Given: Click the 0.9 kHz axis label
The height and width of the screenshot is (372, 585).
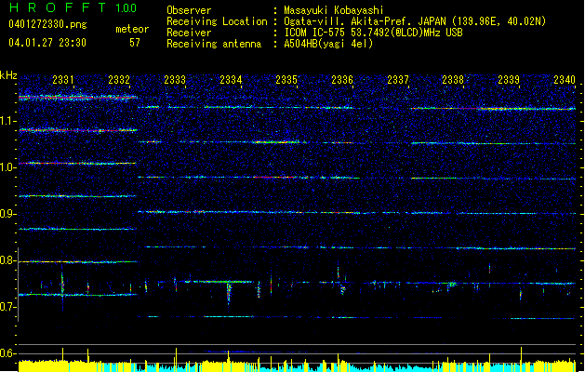Looking at the screenshot, I should 8,214.
